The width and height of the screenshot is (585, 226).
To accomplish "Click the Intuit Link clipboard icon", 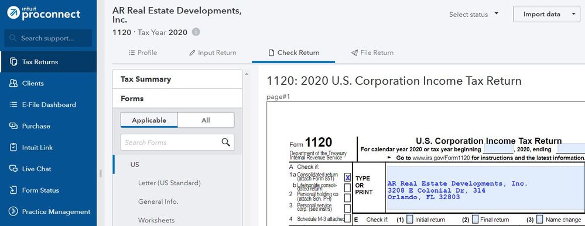I will [x=13, y=147].
